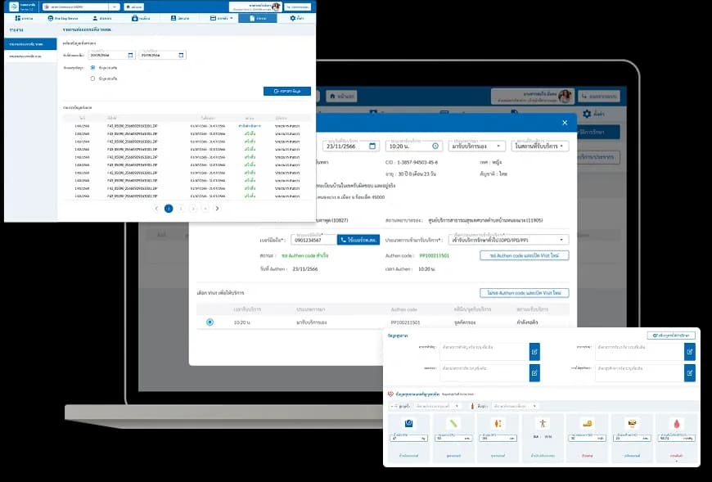The image size is (712, 482).
Task: Click lower no-Authen code new Visit button
Action: point(524,293)
